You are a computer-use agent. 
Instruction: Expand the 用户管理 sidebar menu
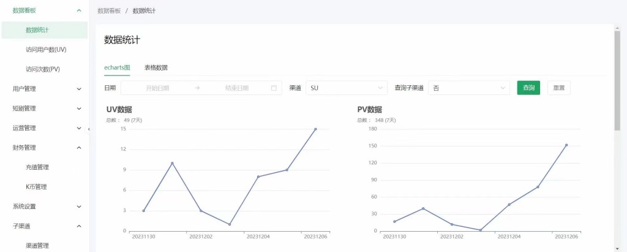tap(44, 89)
